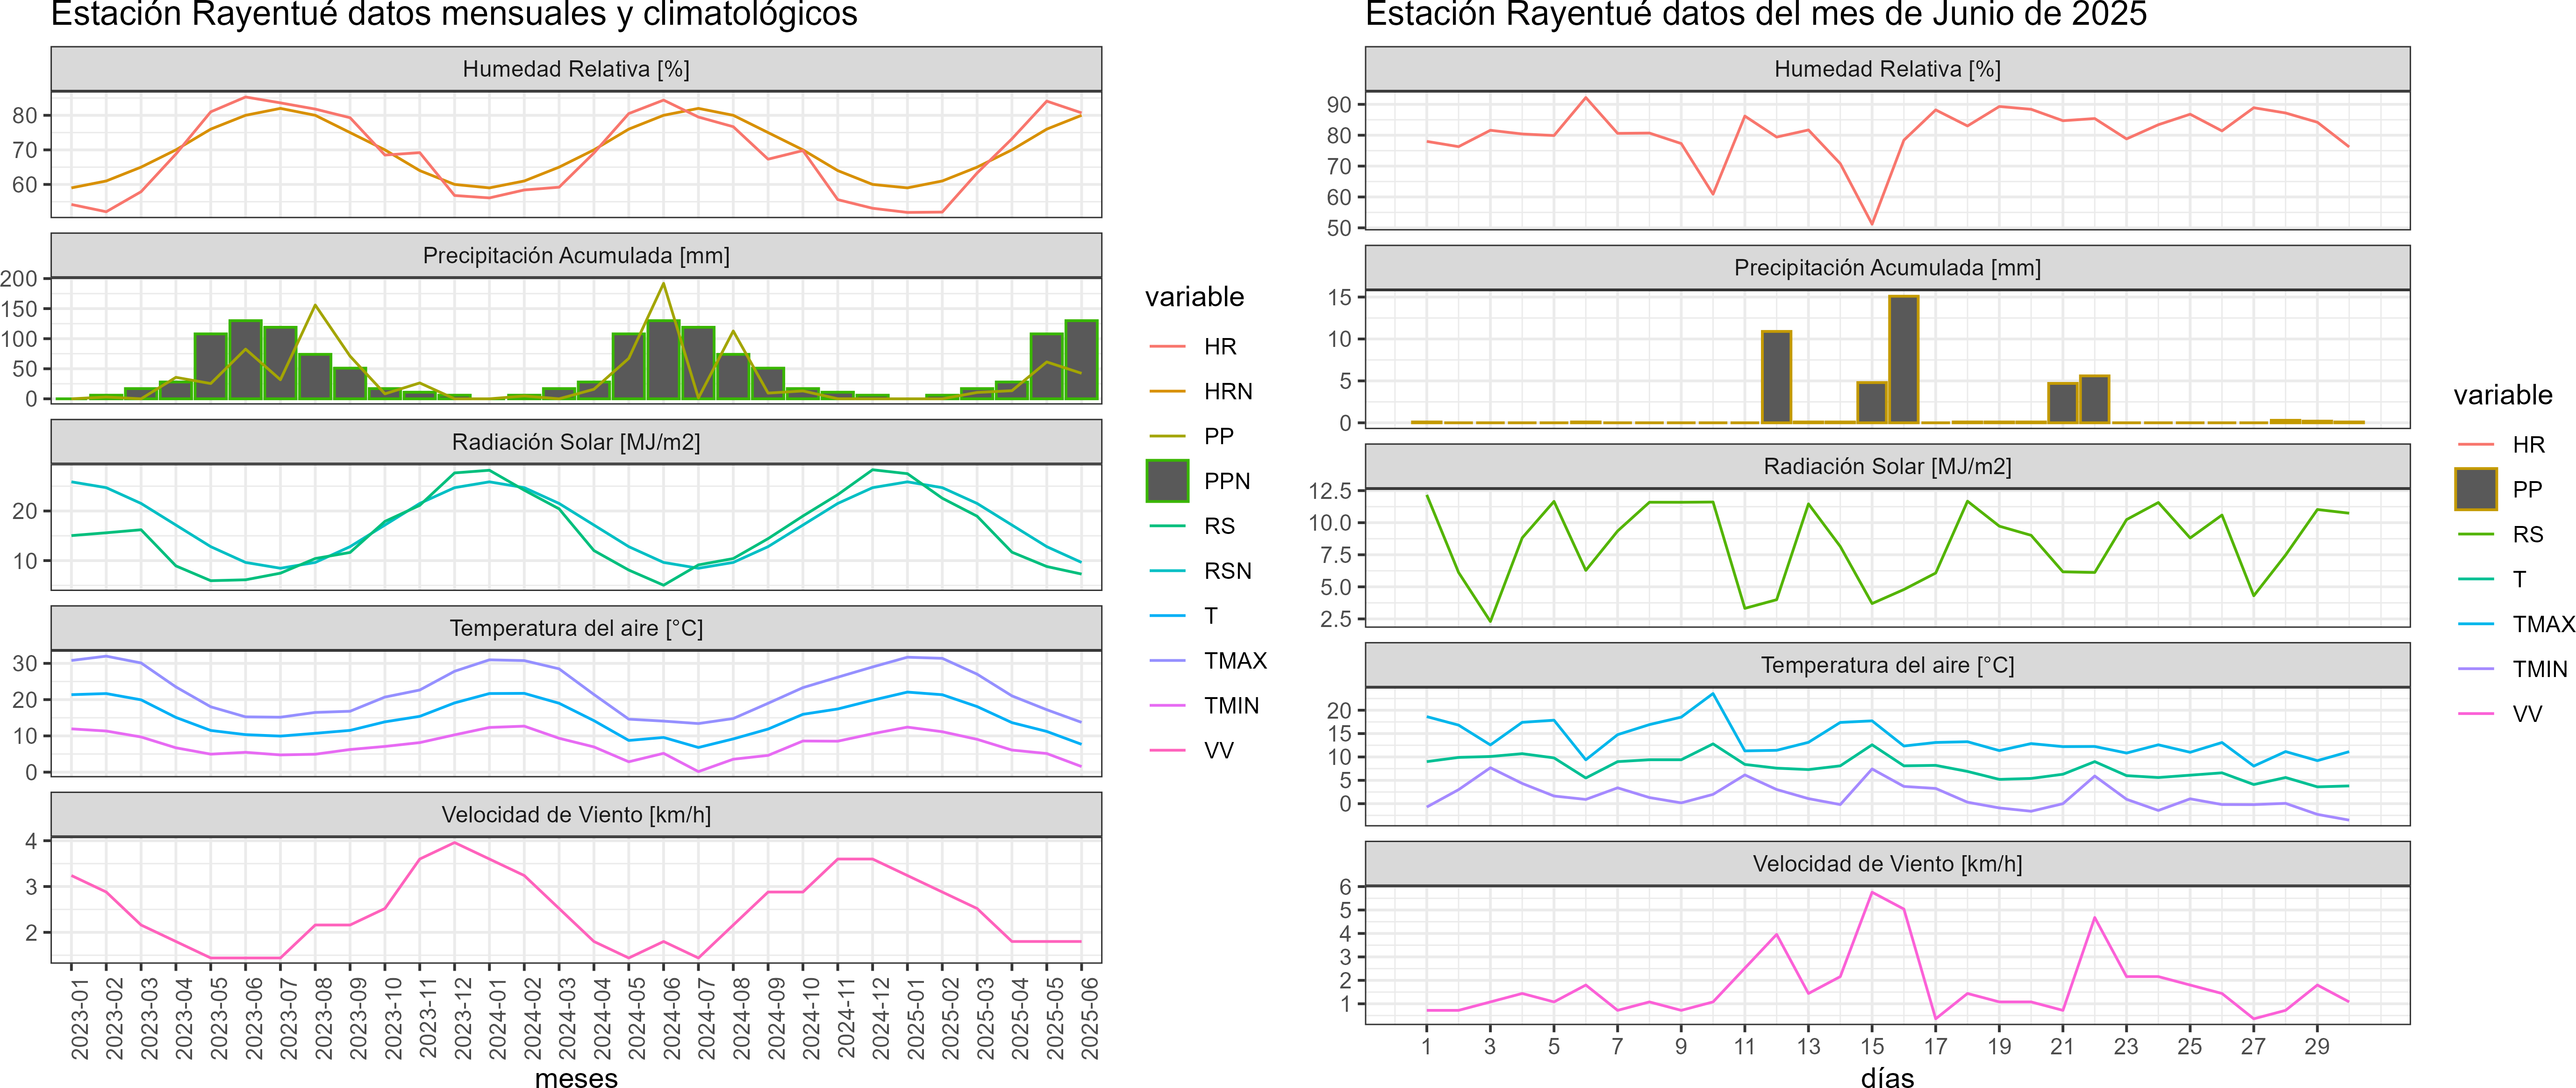The height and width of the screenshot is (1088, 2576).
Task: Click day 11 on the días axis
Action: pyautogui.click(x=1745, y=1046)
